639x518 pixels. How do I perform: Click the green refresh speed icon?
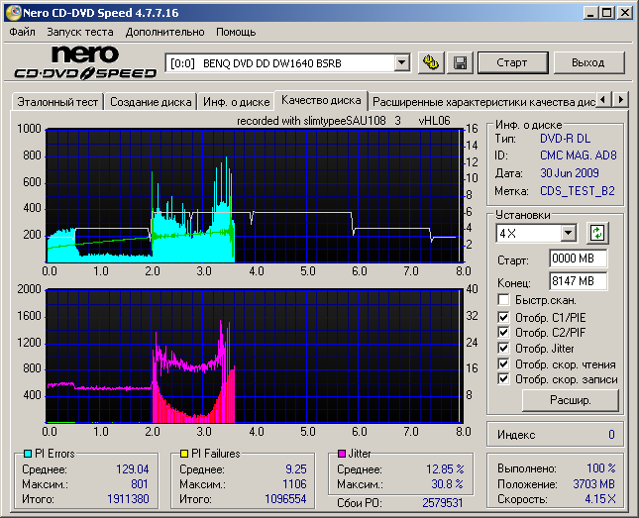click(597, 233)
